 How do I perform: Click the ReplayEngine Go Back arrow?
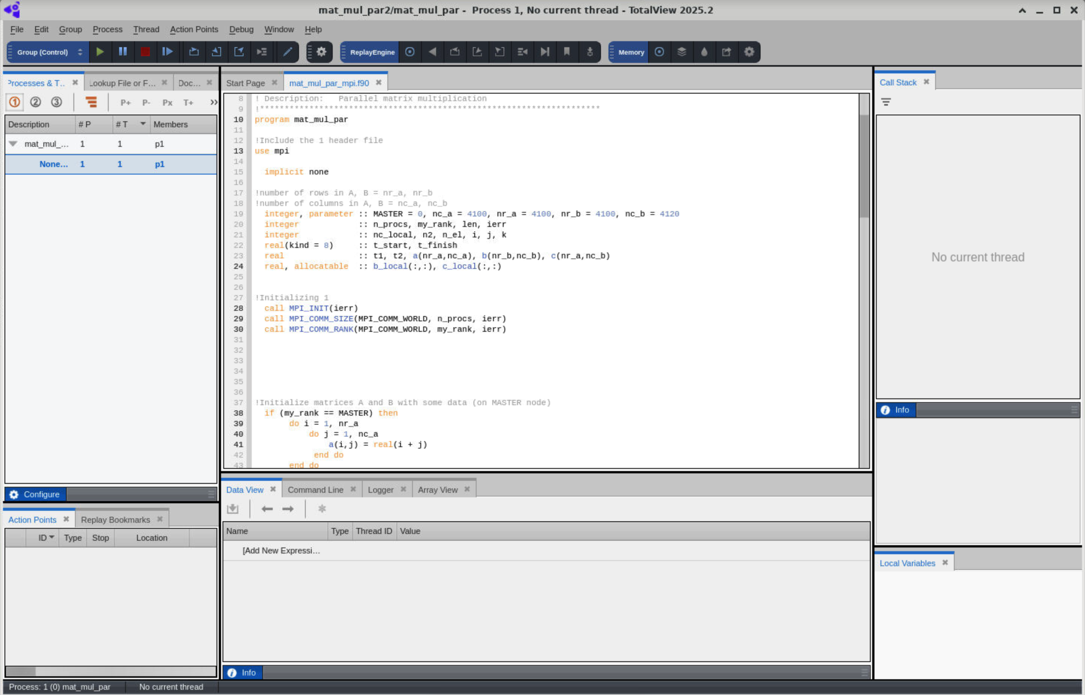(x=432, y=52)
